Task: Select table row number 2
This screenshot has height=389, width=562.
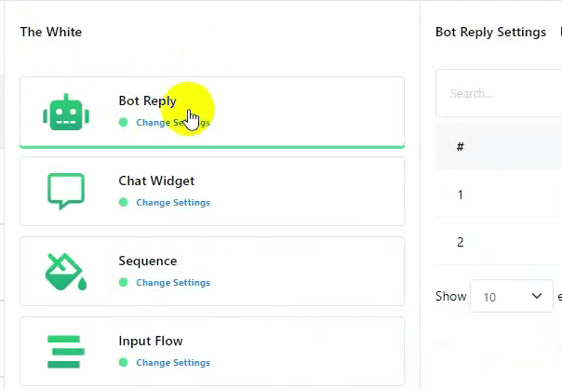Action: point(461,243)
